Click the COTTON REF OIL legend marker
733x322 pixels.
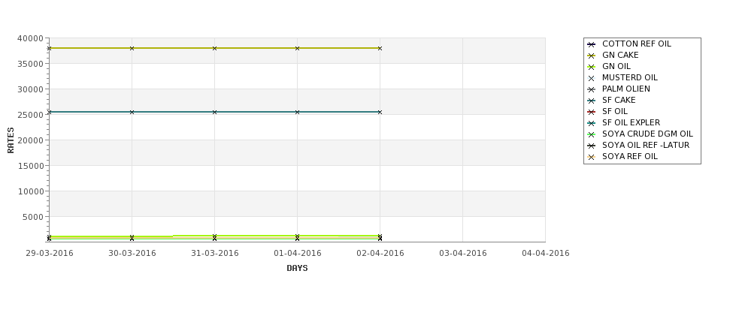click(x=591, y=45)
